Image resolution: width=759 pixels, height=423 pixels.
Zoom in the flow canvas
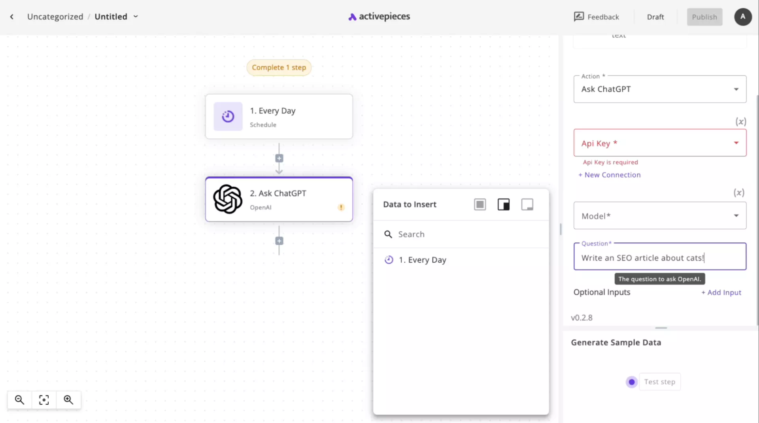tap(68, 400)
